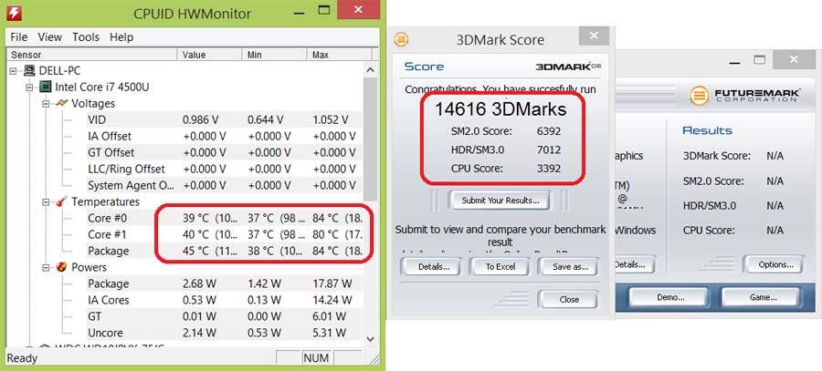The height and width of the screenshot is (371, 822).
Task: Select the LLC/Ring Offset row
Action: [225, 169]
